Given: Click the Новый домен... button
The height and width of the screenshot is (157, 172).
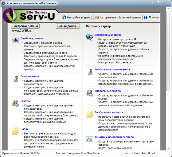Looking at the screenshot, I should pyautogui.click(x=68, y=26).
